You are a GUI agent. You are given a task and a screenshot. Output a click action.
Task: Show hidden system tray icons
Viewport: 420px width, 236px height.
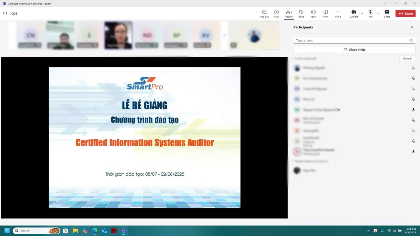(x=368, y=231)
